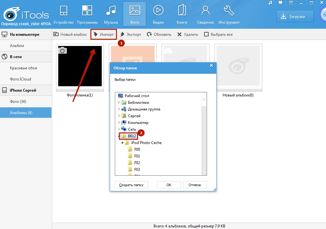Screen dimensions: 326x229
Task: Select the На компьютере sidebar header
Action: click(x=26, y=34)
